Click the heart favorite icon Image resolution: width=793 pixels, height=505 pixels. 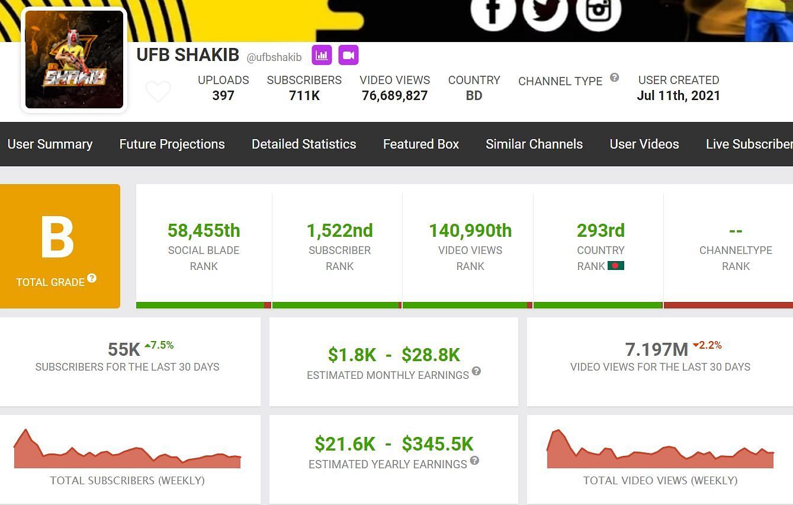point(158,91)
